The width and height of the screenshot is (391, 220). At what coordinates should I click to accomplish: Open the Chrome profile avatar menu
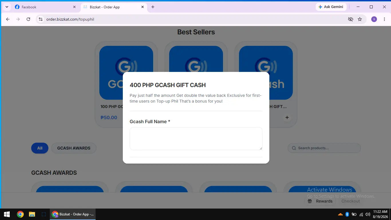click(x=374, y=19)
